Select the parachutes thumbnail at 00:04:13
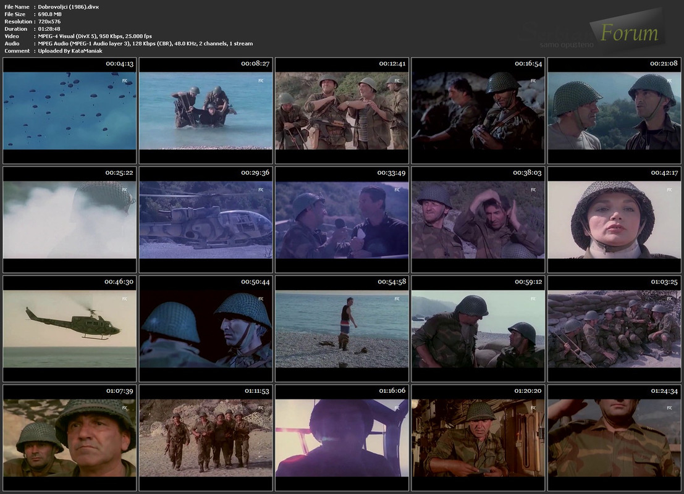The height and width of the screenshot is (494, 684). 70,111
